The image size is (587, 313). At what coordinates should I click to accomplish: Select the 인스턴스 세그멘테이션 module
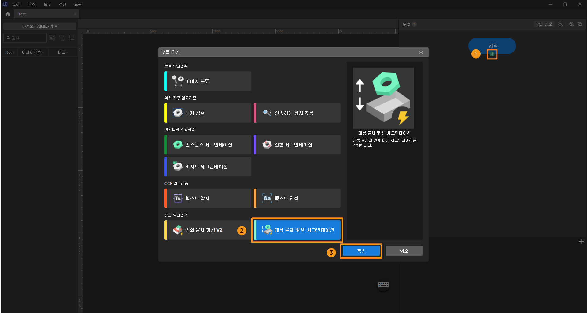click(x=208, y=145)
